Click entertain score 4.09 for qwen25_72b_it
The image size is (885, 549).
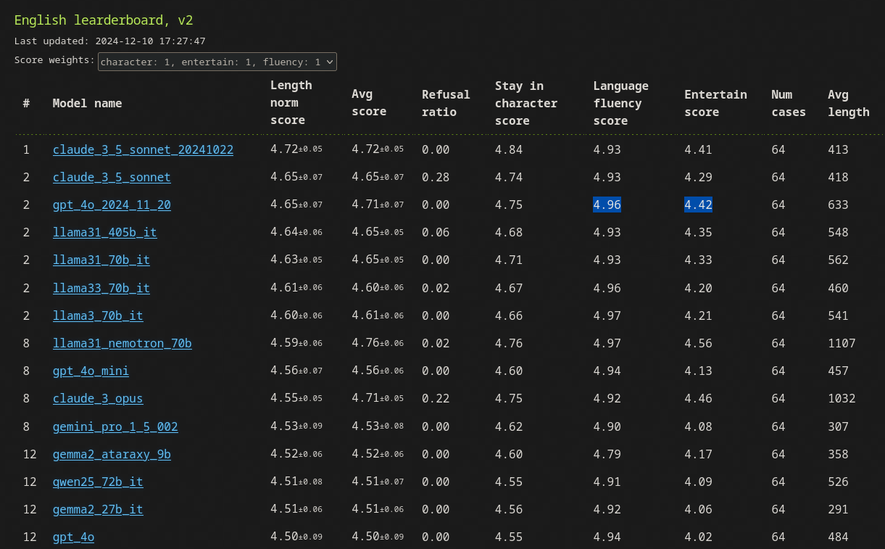click(699, 482)
